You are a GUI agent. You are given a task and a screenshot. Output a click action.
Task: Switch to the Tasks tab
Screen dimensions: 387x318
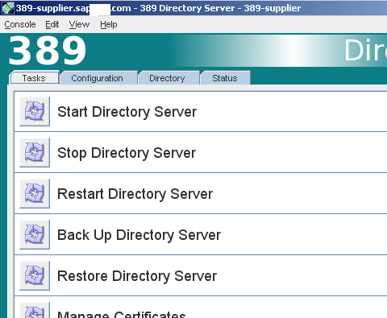tap(34, 78)
